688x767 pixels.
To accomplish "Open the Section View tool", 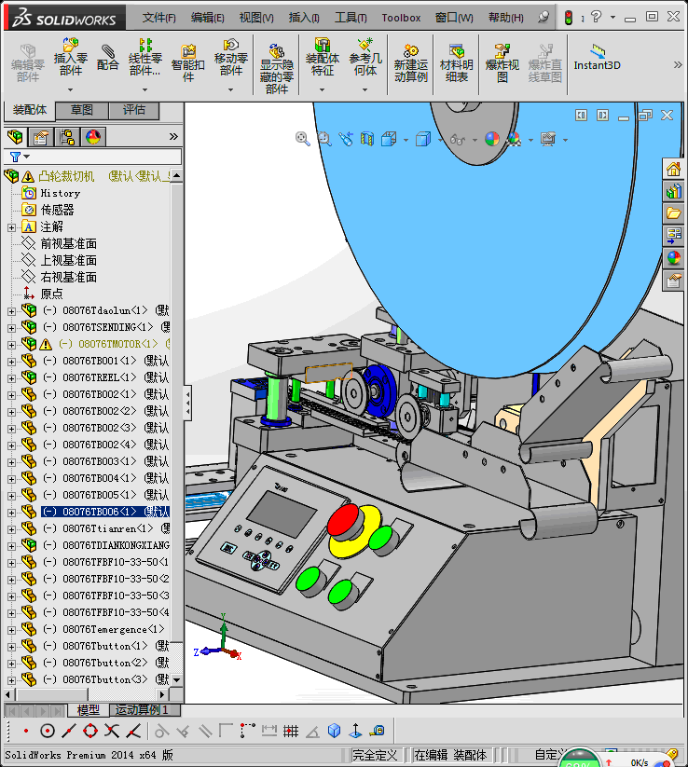I will pyautogui.click(x=367, y=140).
